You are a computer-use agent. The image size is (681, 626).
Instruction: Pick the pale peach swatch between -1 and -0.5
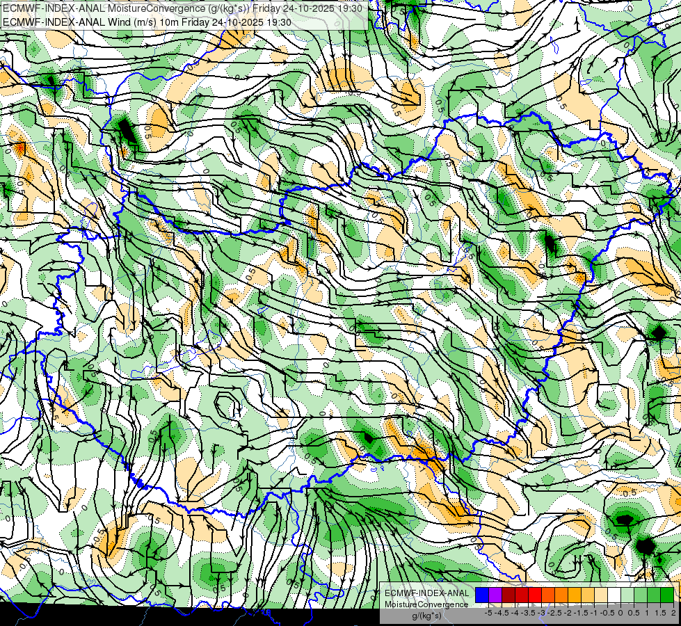pos(601,595)
